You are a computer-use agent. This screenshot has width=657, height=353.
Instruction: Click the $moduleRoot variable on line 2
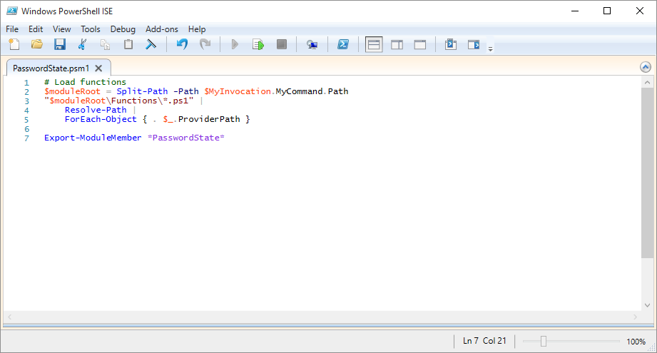[73, 91]
